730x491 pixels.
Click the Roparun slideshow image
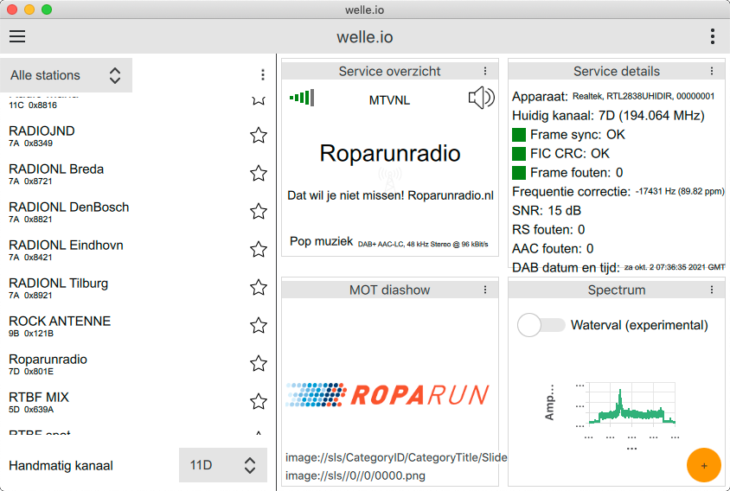(387, 395)
